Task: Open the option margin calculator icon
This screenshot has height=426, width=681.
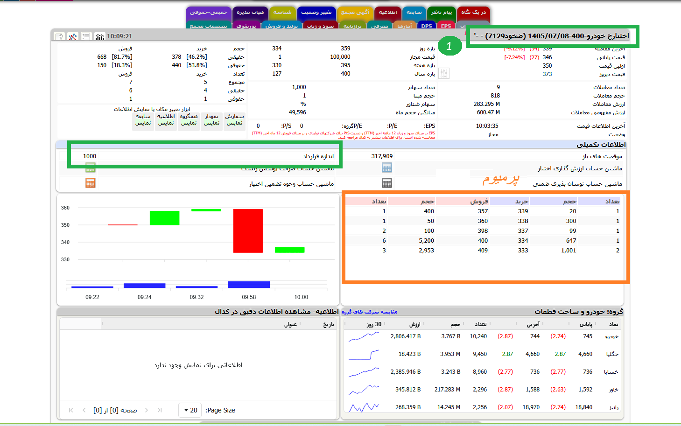Action: click(x=91, y=183)
